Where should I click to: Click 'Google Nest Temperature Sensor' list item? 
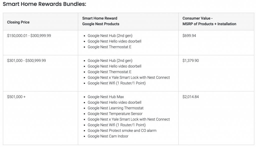[115, 114]
